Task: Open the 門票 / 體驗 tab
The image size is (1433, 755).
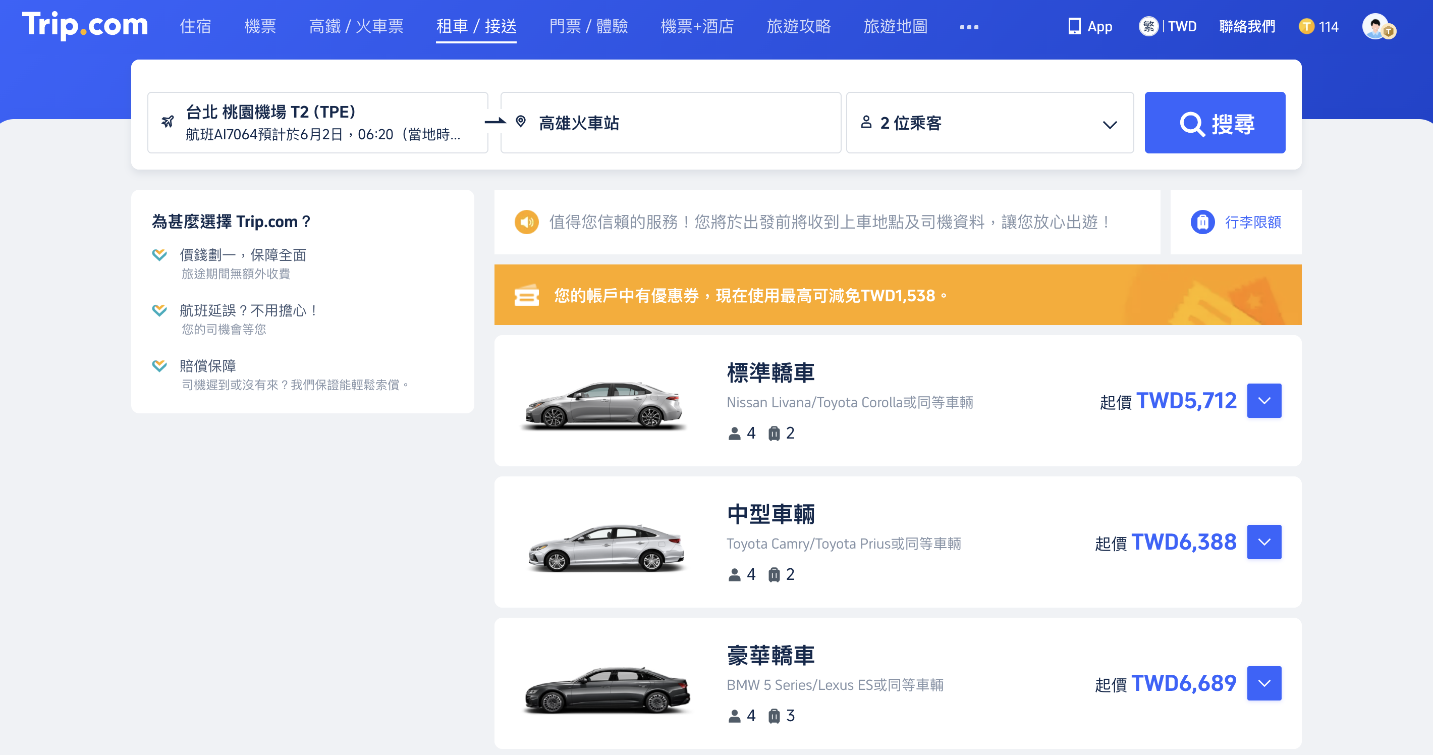Action: coord(588,26)
